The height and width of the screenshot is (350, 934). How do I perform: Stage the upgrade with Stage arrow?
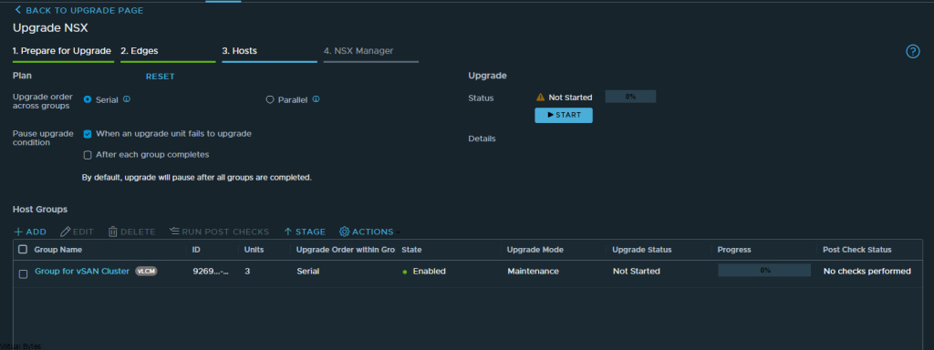click(x=305, y=232)
